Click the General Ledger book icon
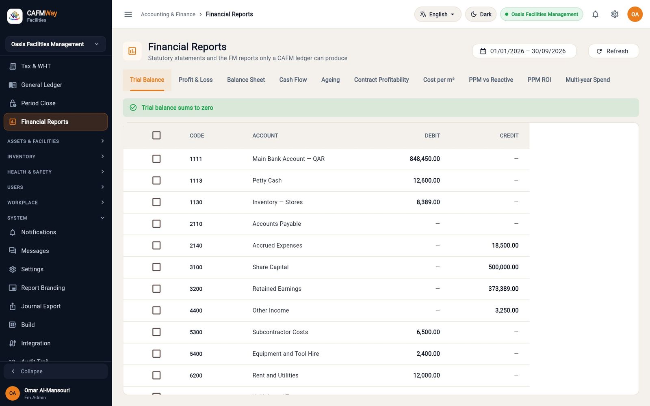Screen dimensions: 650x406 point(13,85)
